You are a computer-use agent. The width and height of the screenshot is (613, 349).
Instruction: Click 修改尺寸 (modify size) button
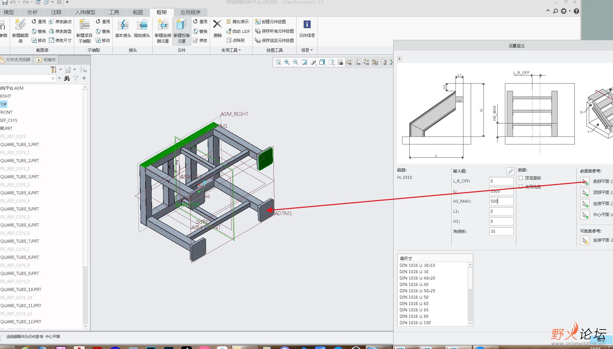(x=60, y=40)
